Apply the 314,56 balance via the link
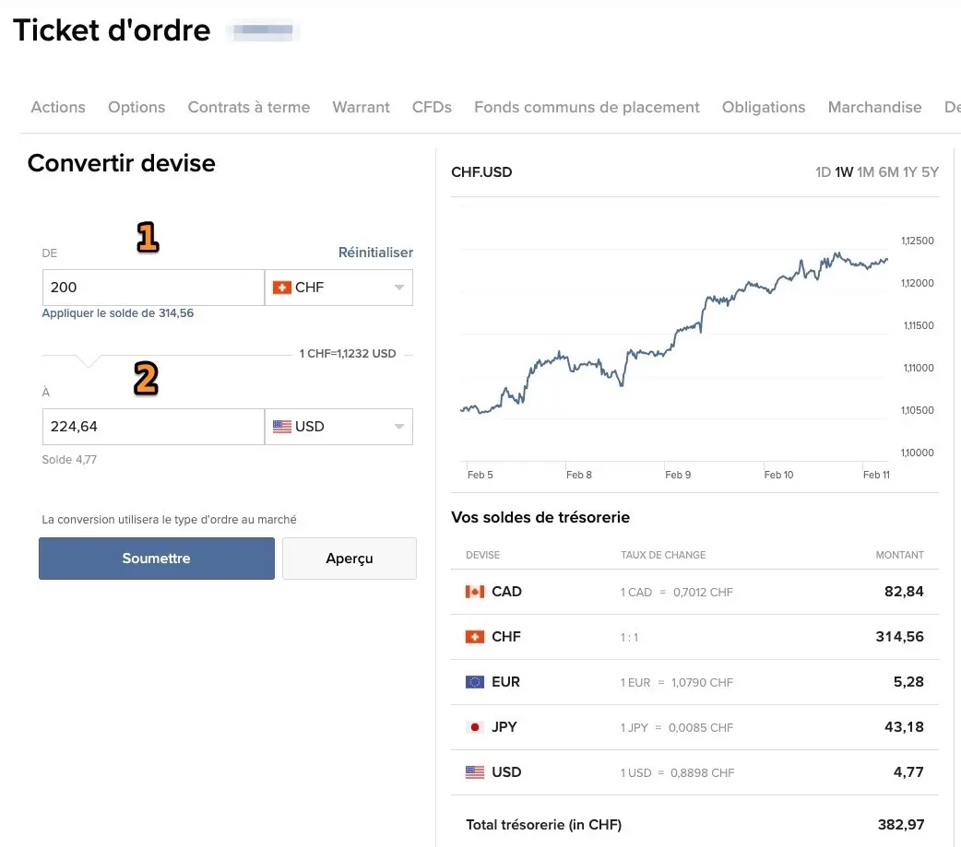Image resolution: width=961 pixels, height=847 pixels. point(118,312)
